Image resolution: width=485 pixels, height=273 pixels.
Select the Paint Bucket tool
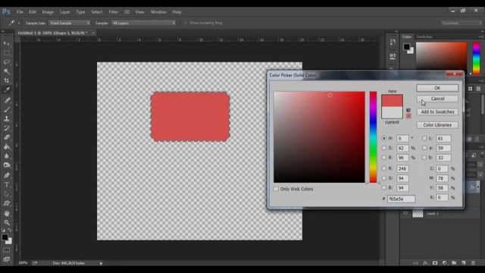7,146
